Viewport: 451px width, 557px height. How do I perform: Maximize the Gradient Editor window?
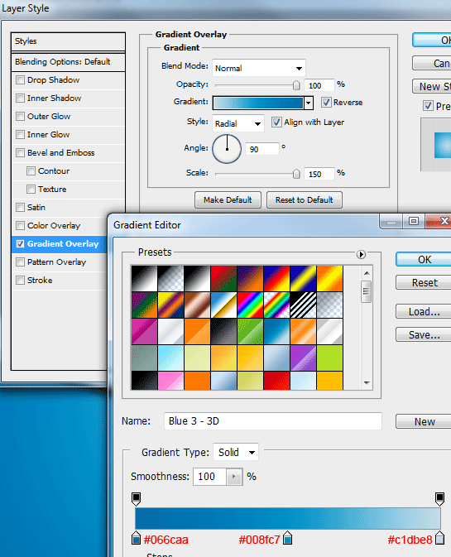point(414,221)
